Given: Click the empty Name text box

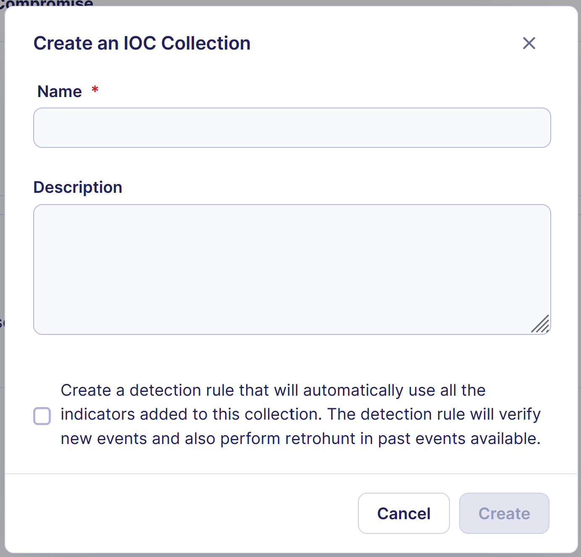Looking at the screenshot, I should coord(292,128).
